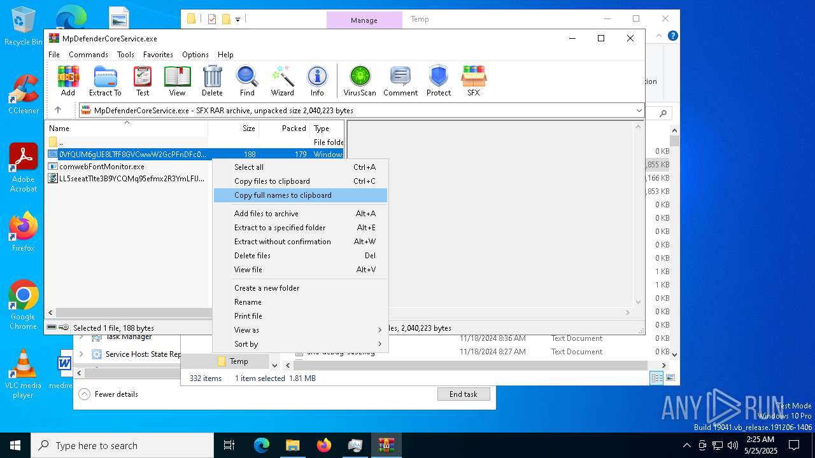Open the Help menu in WinRAR
The image size is (815, 458).
(x=225, y=55)
